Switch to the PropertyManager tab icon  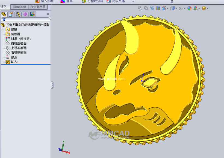coord(11,14)
